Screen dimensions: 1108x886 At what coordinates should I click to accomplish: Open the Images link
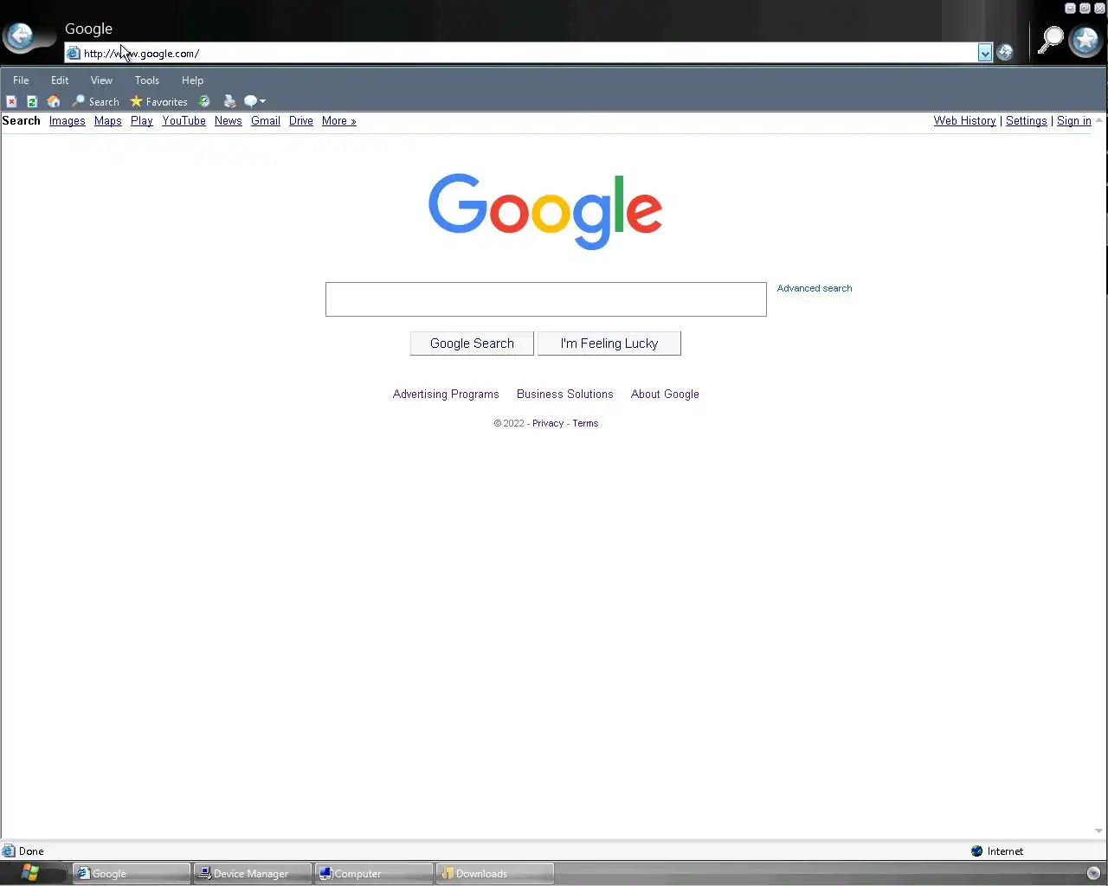pyautogui.click(x=67, y=121)
